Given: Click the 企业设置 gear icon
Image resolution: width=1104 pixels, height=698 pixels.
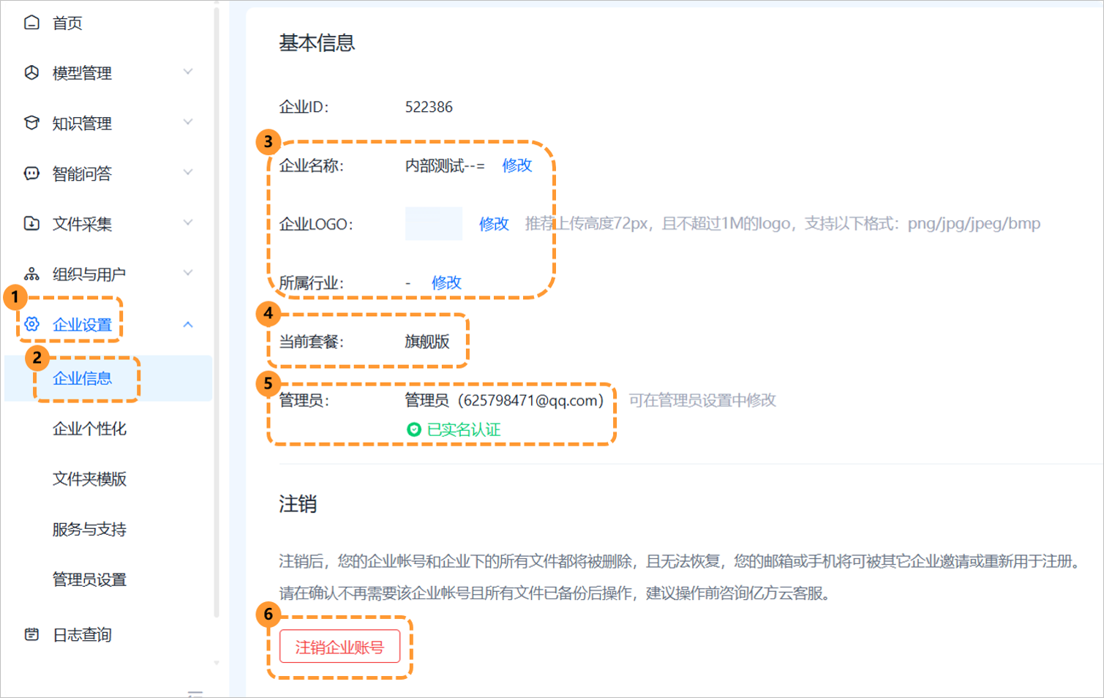Looking at the screenshot, I should [x=31, y=324].
